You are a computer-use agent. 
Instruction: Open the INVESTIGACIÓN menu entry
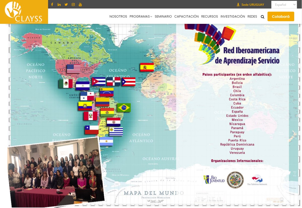(232, 16)
